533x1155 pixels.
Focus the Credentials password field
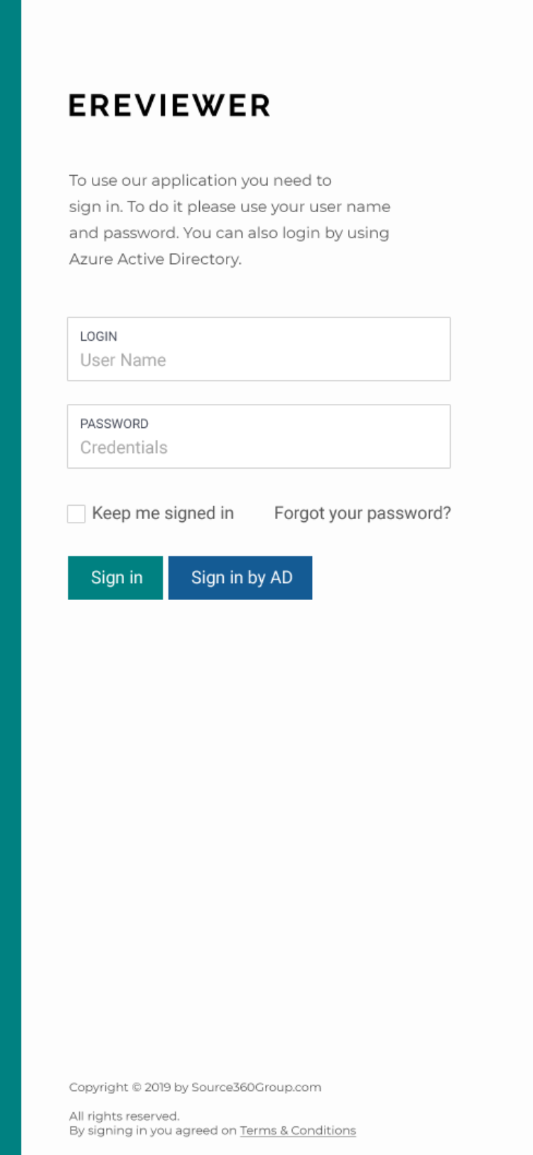click(258, 448)
